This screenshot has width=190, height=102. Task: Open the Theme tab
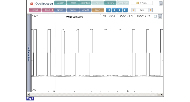72,3
